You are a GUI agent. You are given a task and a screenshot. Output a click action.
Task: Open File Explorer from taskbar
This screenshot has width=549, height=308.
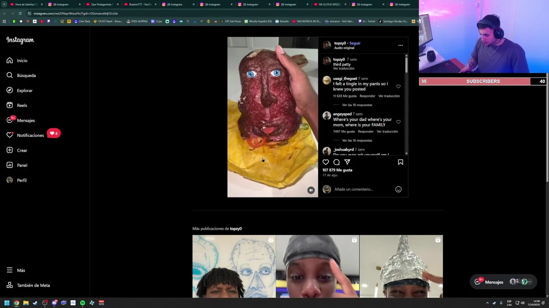pos(26,303)
